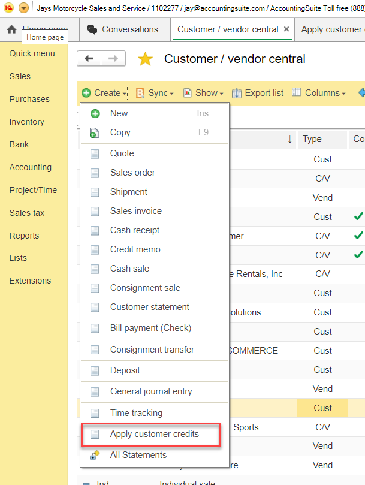365x485 pixels.
Task: Choose All Statements menu entry
Action: click(138, 455)
